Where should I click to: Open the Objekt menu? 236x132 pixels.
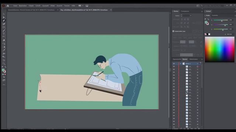coord(31,6)
